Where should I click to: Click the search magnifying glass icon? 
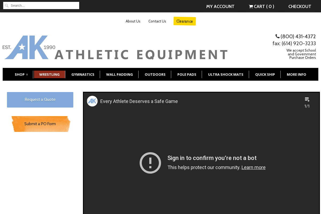click(x=7, y=5)
